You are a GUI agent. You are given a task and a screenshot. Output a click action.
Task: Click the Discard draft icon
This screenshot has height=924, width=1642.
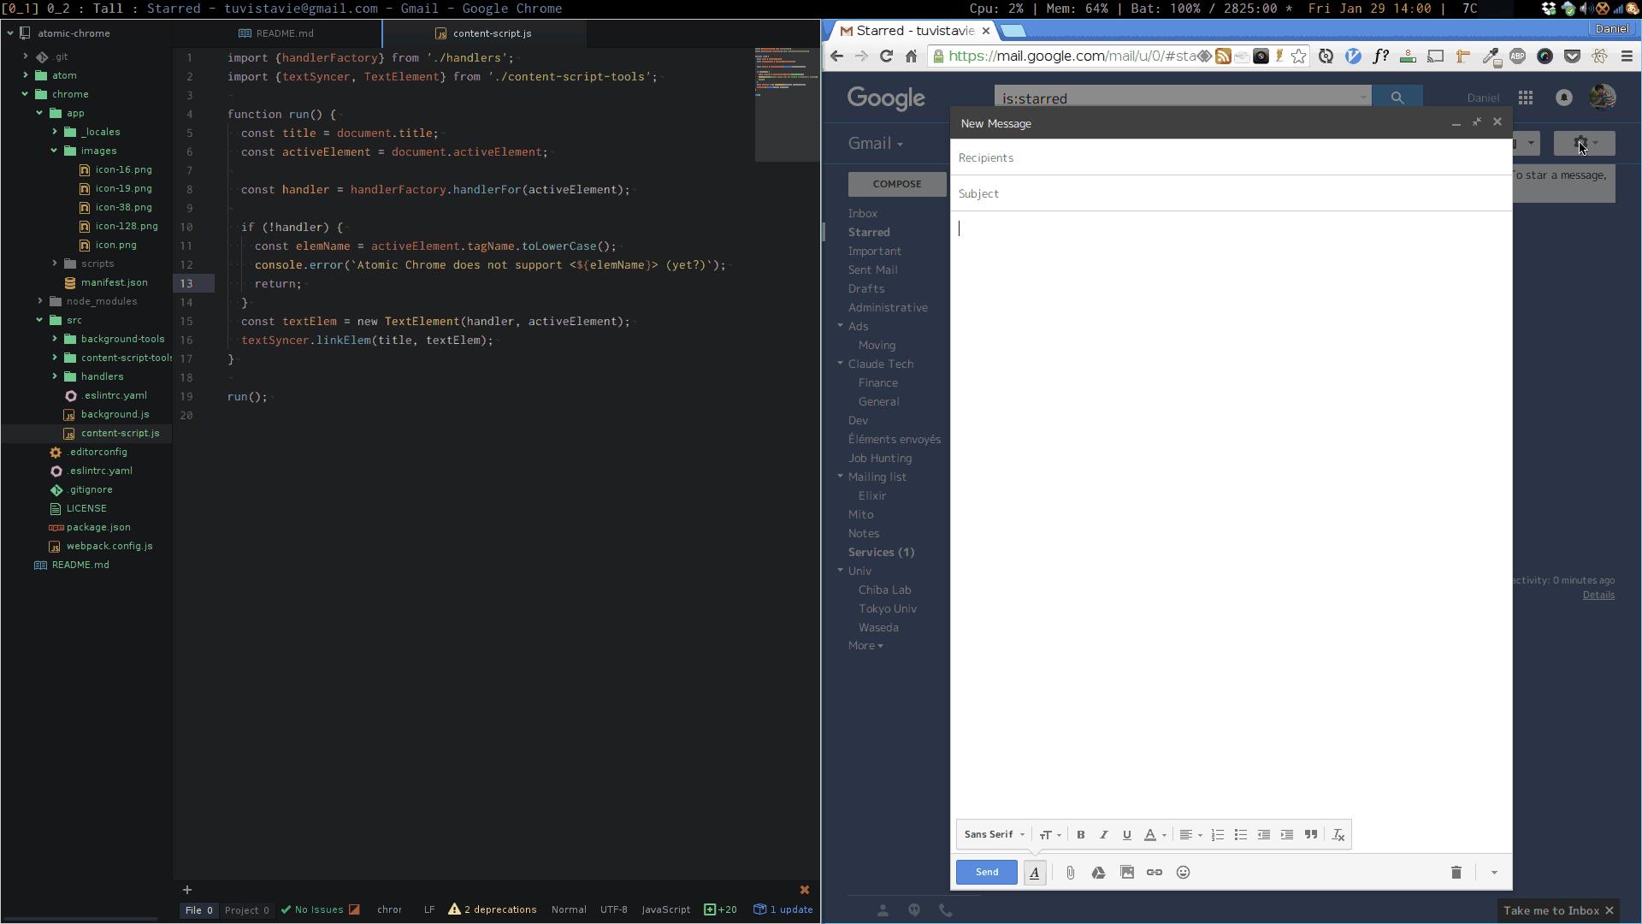point(1456,872)
